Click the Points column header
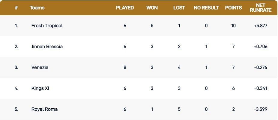Screen dimensions: 278x120 pyautogui.click(x=233, y=8)
